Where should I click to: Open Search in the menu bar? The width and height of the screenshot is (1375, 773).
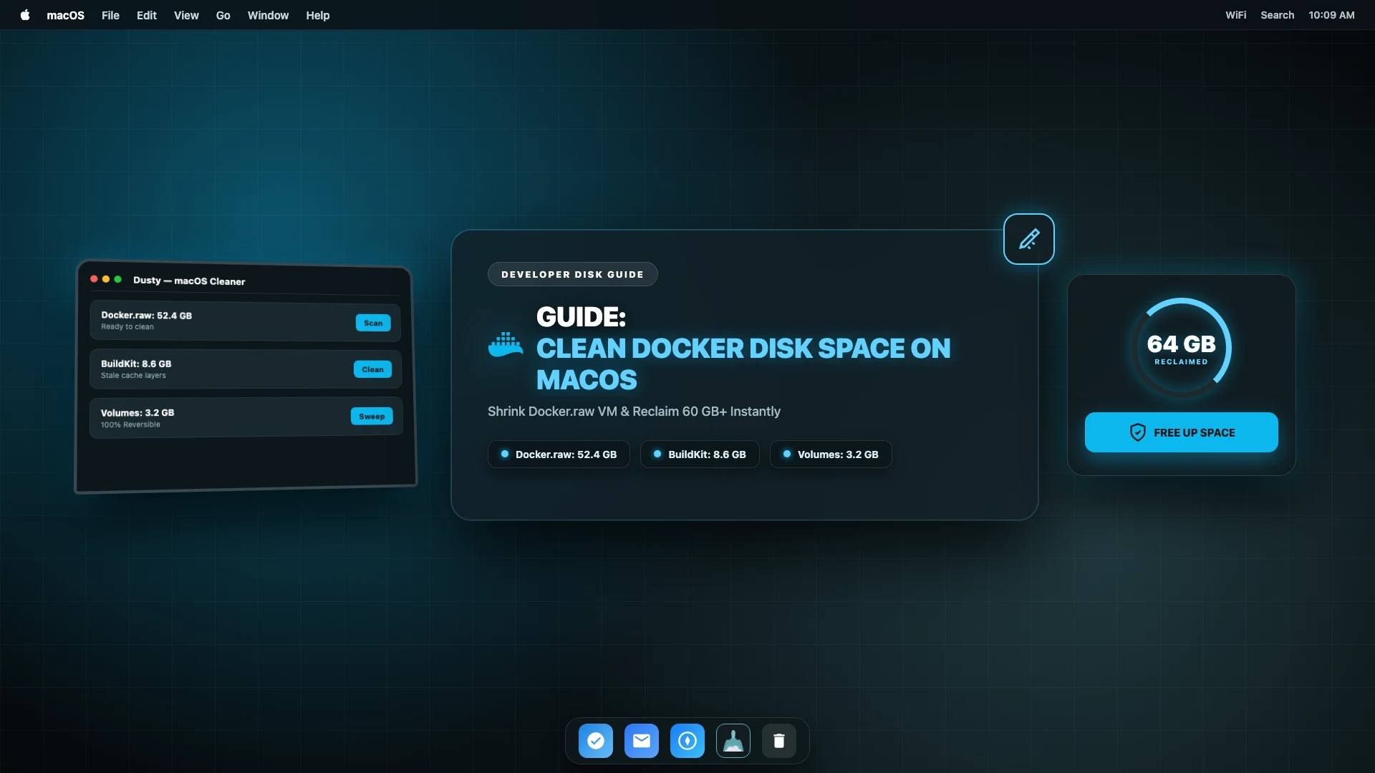[1277, 15]
